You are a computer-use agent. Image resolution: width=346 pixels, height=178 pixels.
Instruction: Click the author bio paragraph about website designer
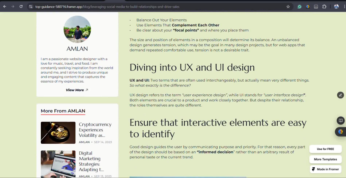77,70
